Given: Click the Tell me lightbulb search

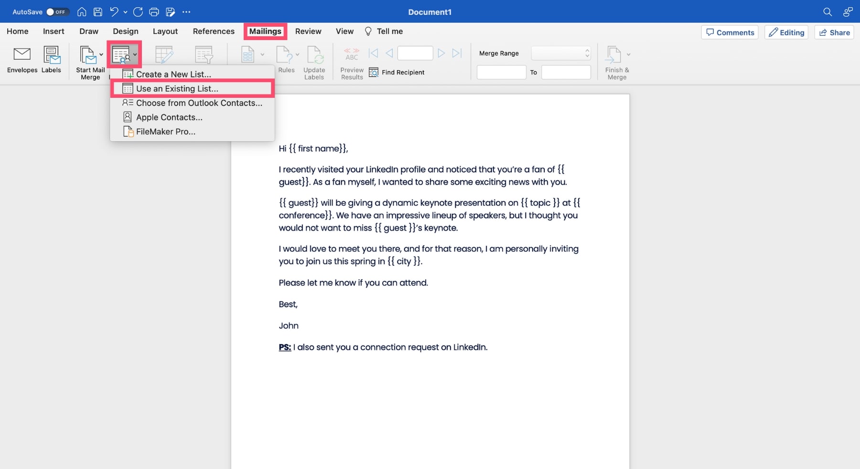Looking at the screenshot, I should click(384, 31).
